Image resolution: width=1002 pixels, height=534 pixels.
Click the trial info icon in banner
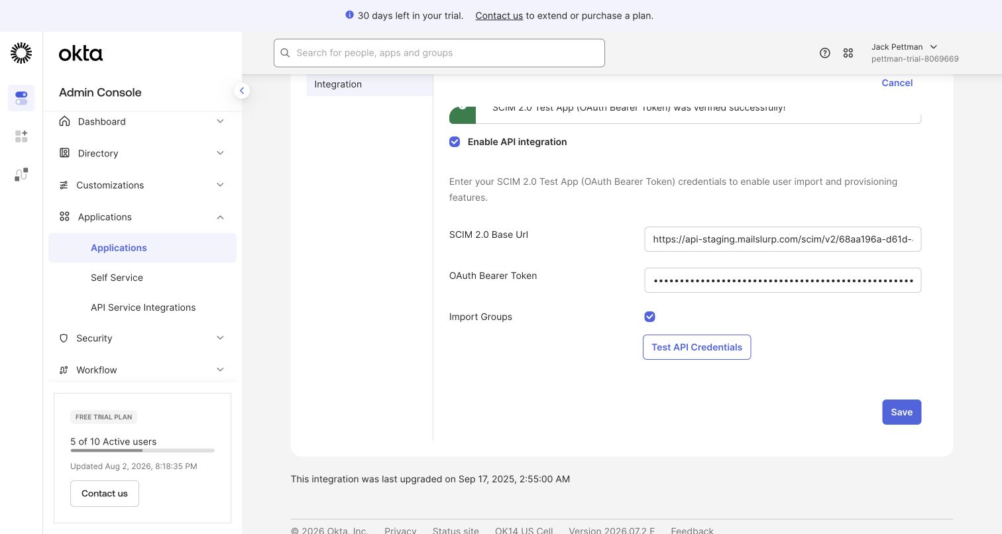click(350, 15)
